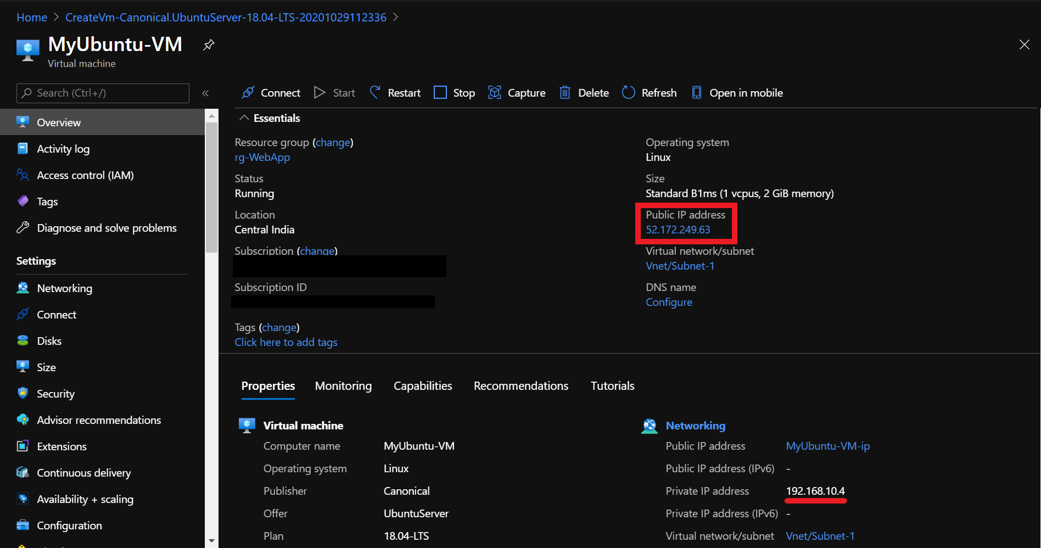The image size is (1041, 548).
Task: Collapse the sidebar with double chevron
Action: [205, 93]
